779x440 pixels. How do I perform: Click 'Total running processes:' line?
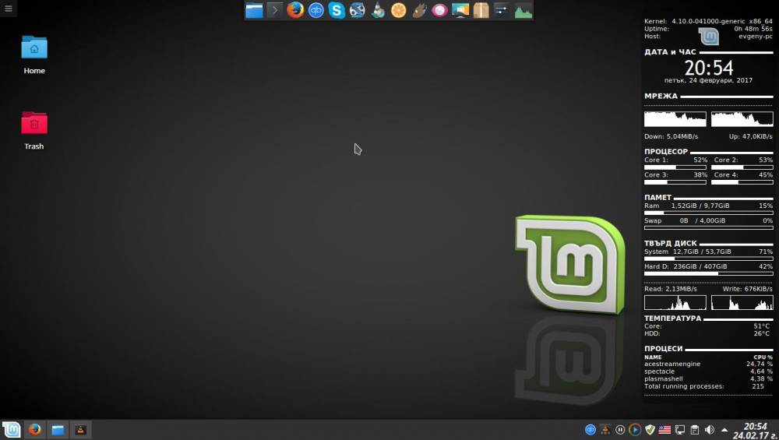(x=684, y=385)
